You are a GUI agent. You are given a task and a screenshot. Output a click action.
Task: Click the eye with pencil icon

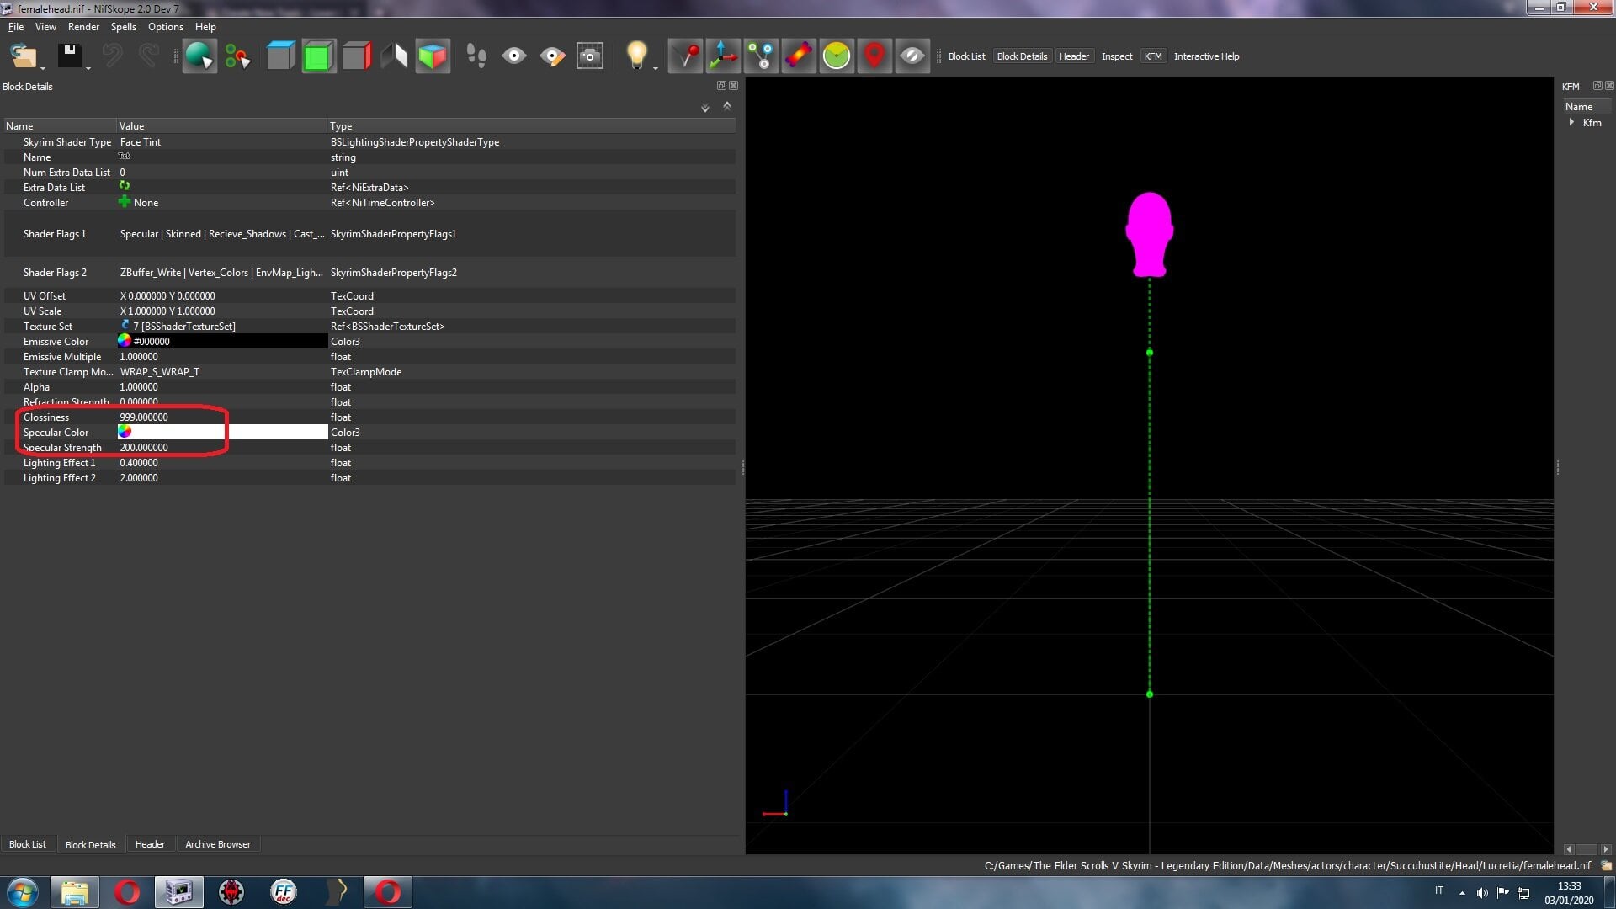tap(552, 56)
